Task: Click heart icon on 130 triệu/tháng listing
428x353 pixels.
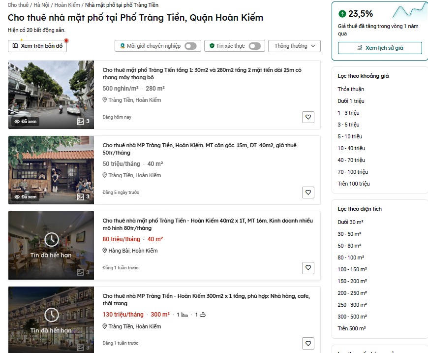Action: click(308, 343)
